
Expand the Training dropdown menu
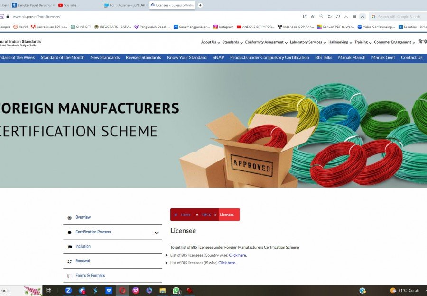pyautogui.click(x=363, y=42)
